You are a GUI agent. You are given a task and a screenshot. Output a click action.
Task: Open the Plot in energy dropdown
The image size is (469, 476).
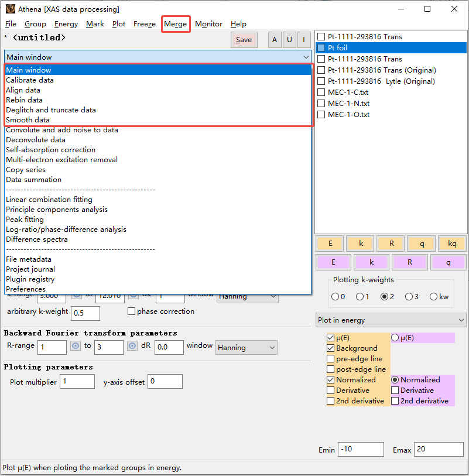391,320
